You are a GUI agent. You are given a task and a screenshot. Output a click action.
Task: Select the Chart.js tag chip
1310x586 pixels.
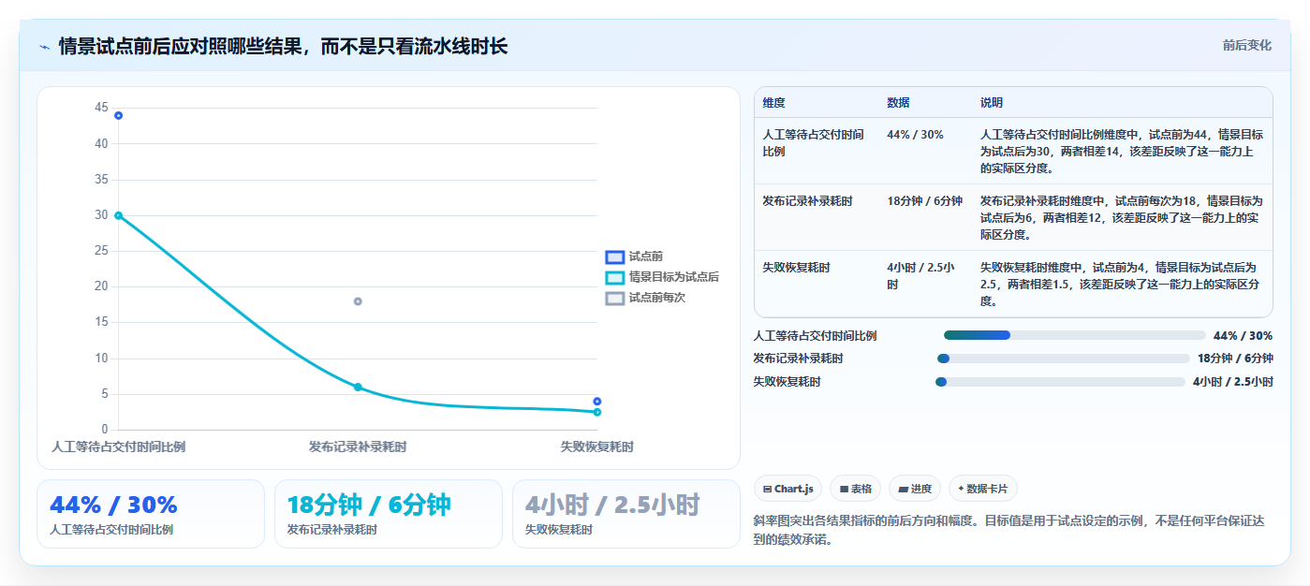[787, 489]
